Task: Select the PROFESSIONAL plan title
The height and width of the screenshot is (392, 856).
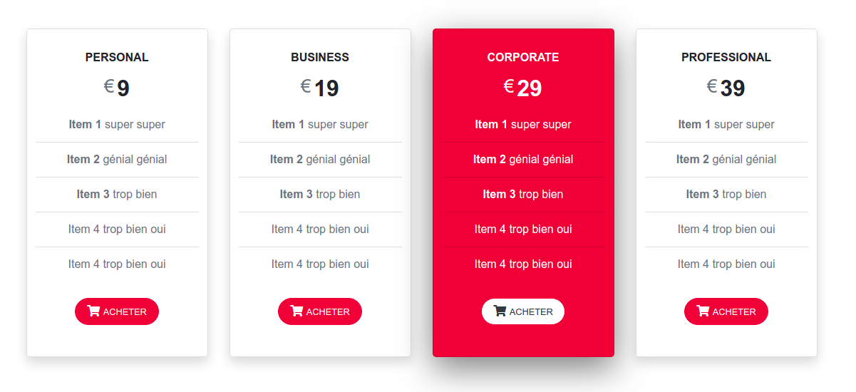Action: 726,57
